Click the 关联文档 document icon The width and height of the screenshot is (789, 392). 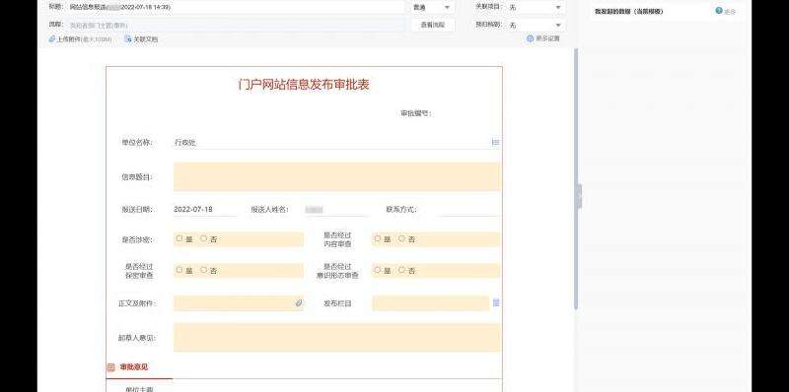[x=128, y=38]
